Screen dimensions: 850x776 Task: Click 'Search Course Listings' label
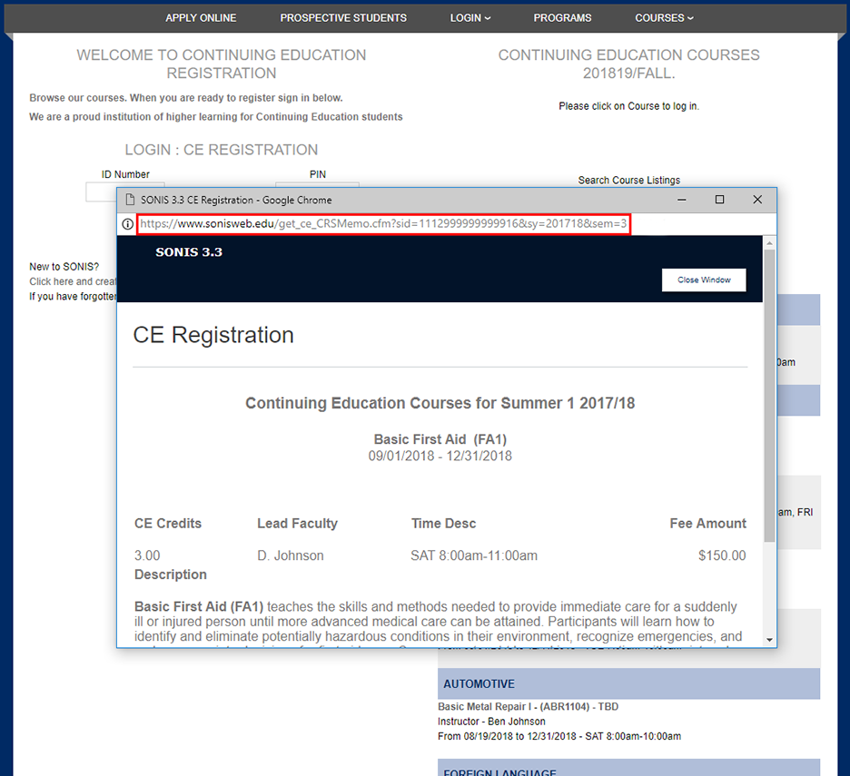[x=628, y=180]
